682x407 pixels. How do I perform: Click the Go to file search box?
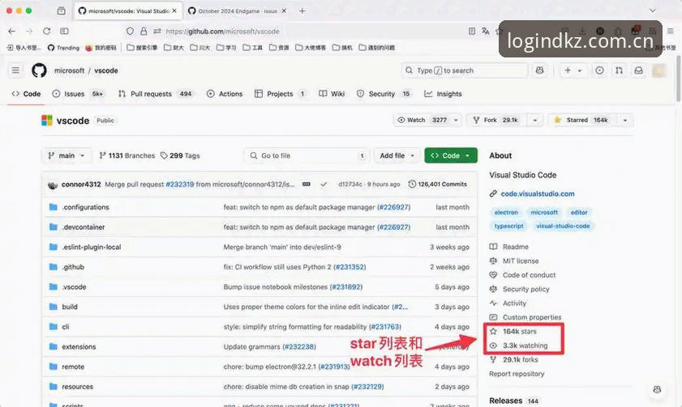click(307, 155)
